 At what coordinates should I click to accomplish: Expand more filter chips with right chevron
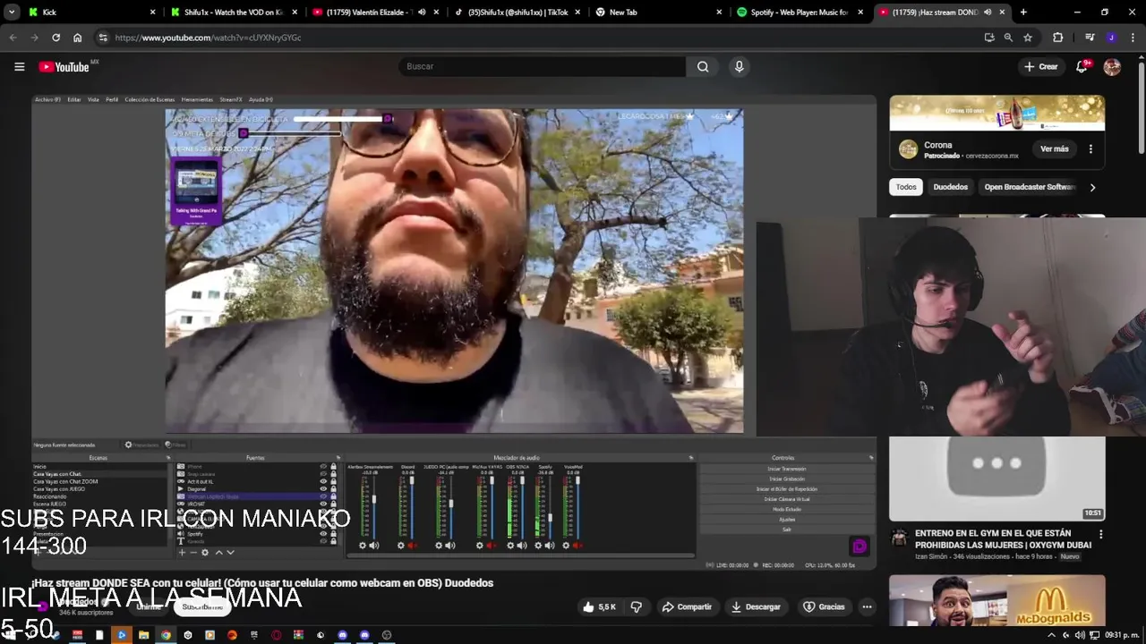1092,187
